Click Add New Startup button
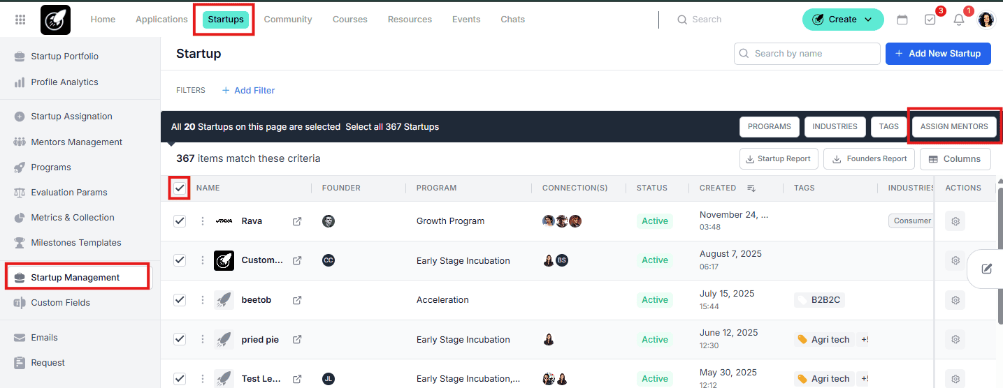1003x388 pixels. coord(938,54)
